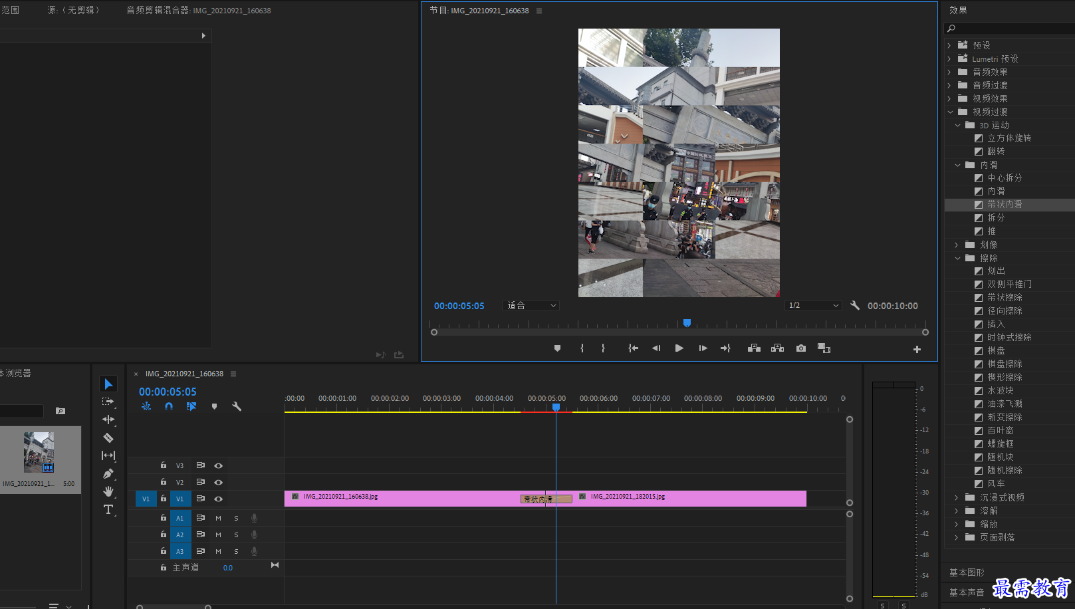Mark Out point in Program monitor
Screen dimensions: 1075x609
(x=603, y=348)
